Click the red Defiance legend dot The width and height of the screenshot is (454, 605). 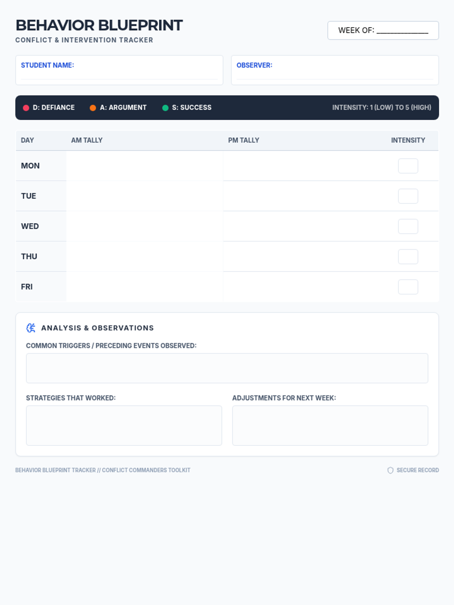click(x=26, y=108)
